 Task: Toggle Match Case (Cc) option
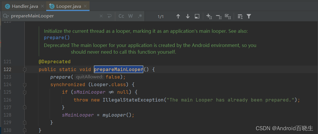click(121, 16)
